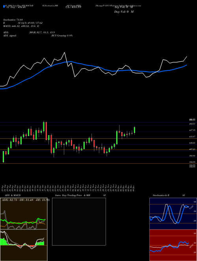Click the 'CL: 455.89' closing price text
This screenshot has height=261, width=197.
73,7
